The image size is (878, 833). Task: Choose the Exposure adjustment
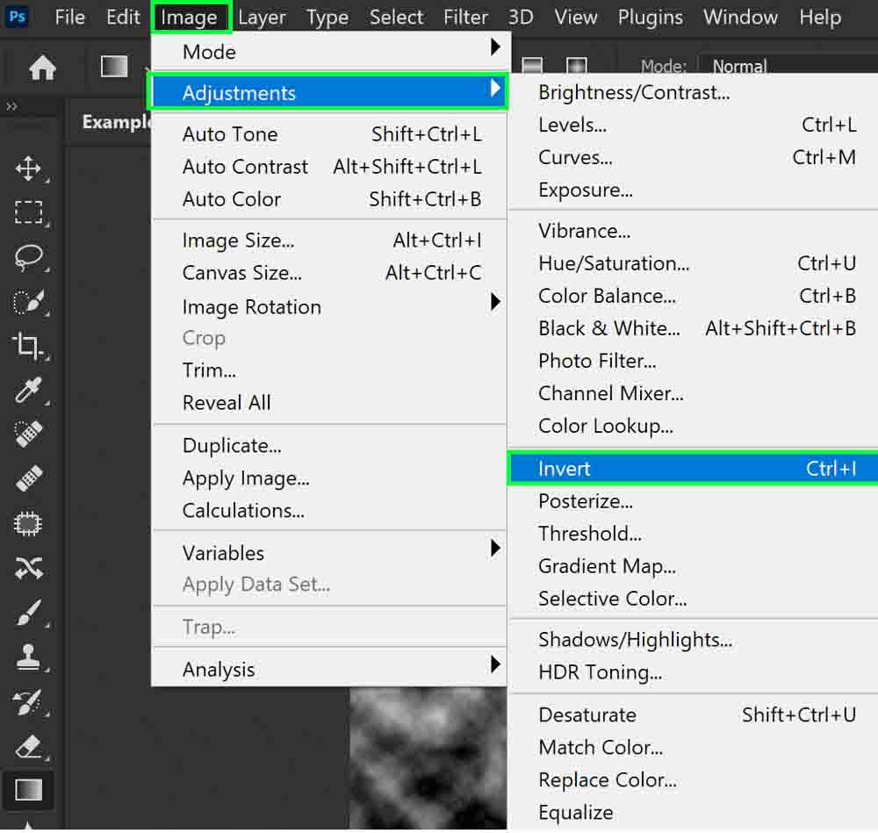click(x=694, y=190)
